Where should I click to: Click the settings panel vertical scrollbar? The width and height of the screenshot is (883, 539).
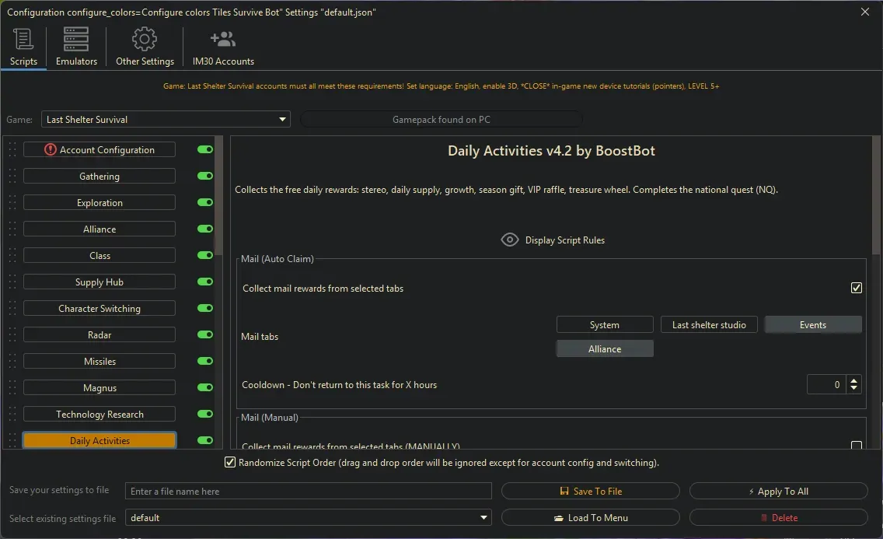(x=876, y=194)
